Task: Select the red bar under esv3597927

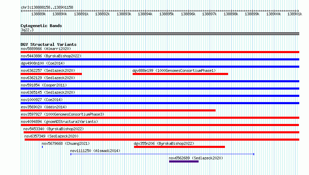Action: pos(160,118)
